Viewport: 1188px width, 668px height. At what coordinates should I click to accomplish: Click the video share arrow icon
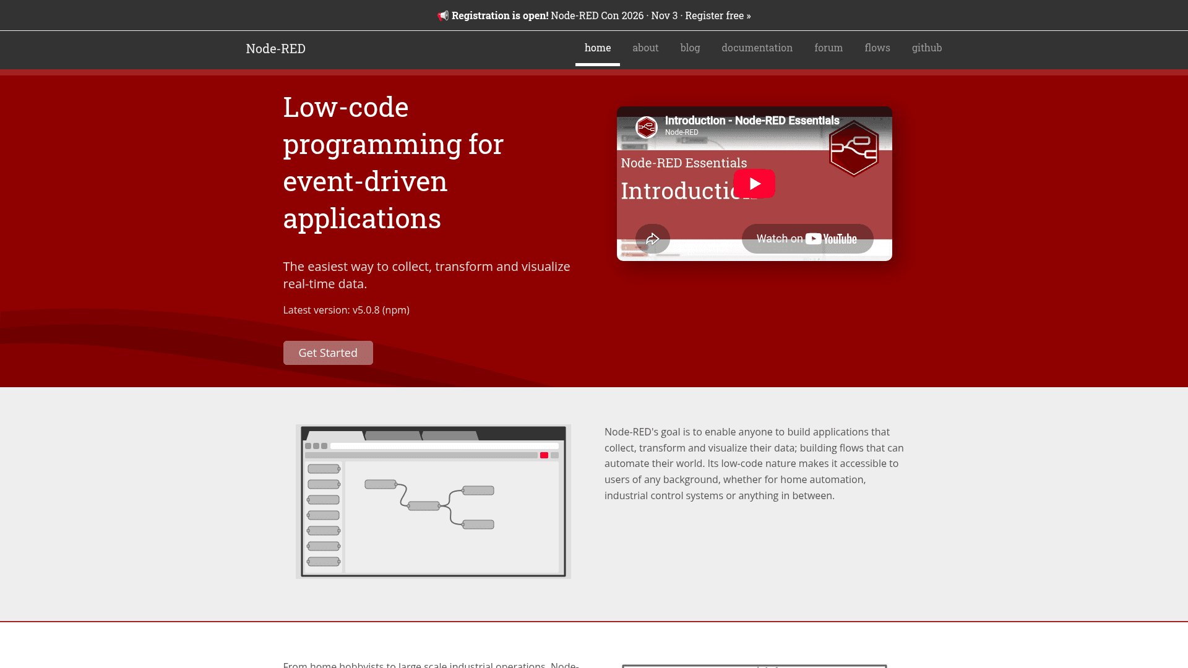coord(653,239)
